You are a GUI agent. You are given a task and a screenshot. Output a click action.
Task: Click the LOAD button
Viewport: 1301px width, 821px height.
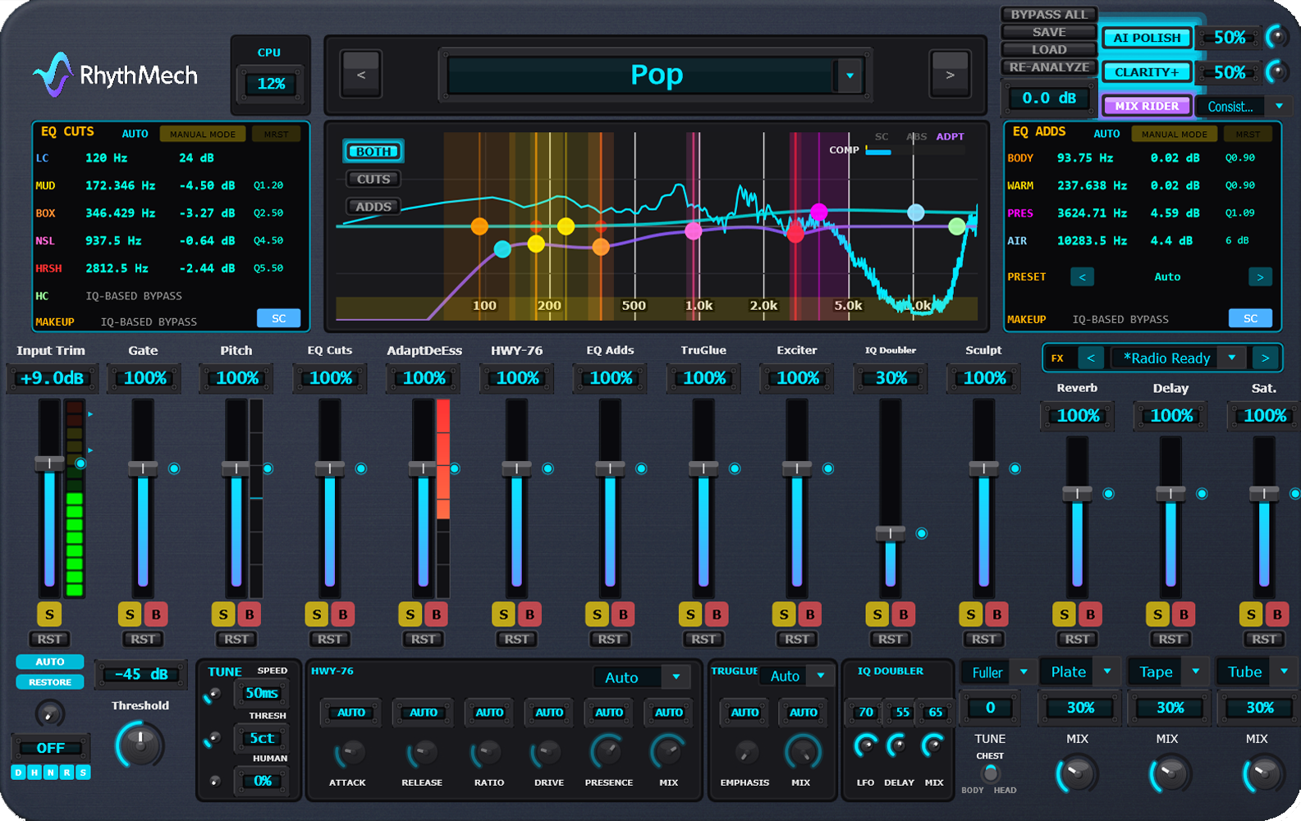pyautogui.click(x=1049, y=49)
